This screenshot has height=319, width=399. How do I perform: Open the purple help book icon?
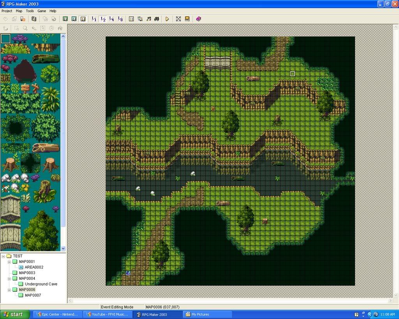click(198, 19)
